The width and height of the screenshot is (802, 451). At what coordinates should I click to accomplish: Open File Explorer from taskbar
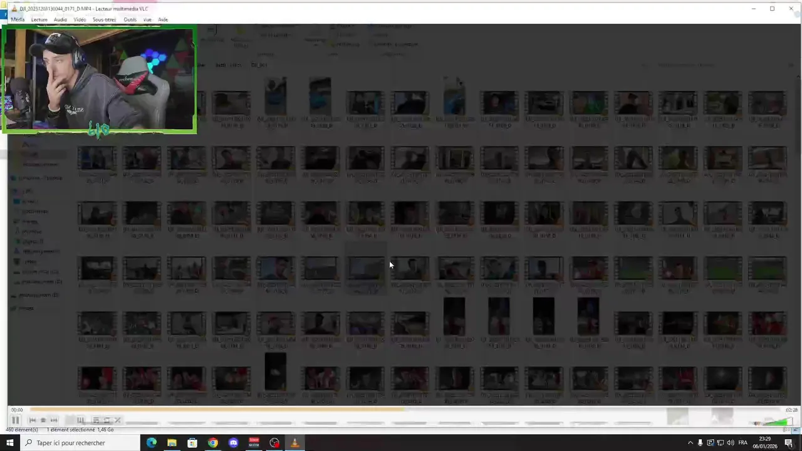click(x=172, y=443)
